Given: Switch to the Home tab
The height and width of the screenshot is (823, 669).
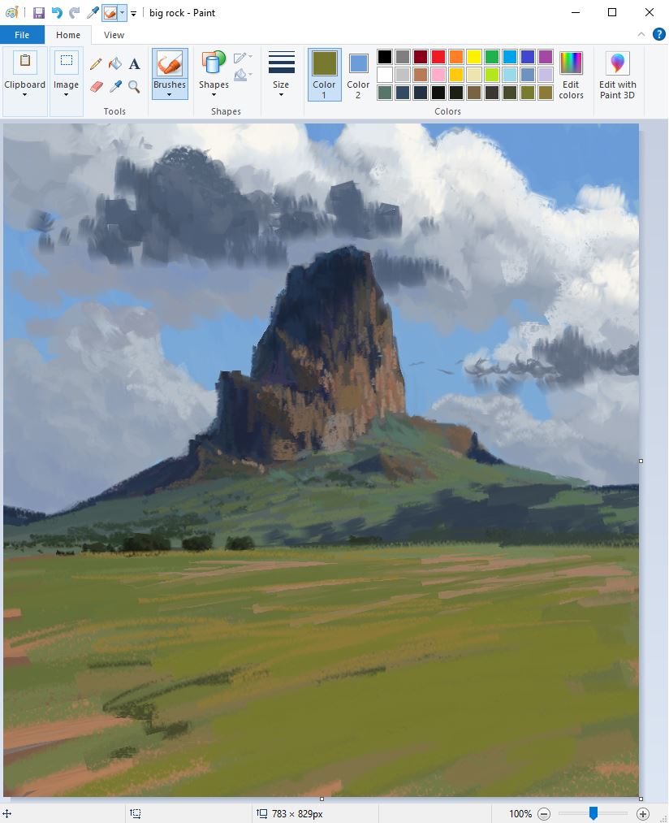Looking at the screenshot, I should coord(68,35).
